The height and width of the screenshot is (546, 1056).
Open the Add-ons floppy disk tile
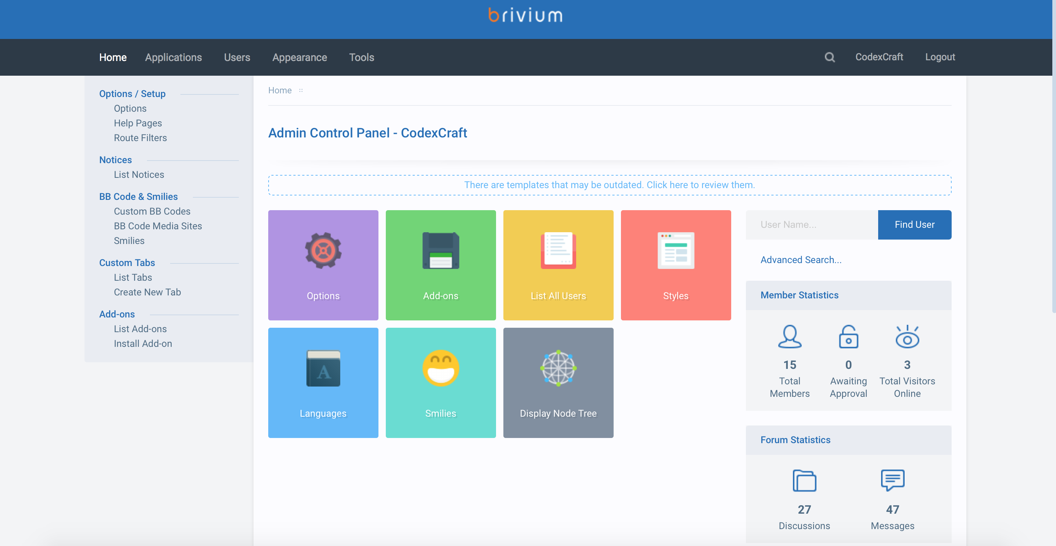click(441, 265)
